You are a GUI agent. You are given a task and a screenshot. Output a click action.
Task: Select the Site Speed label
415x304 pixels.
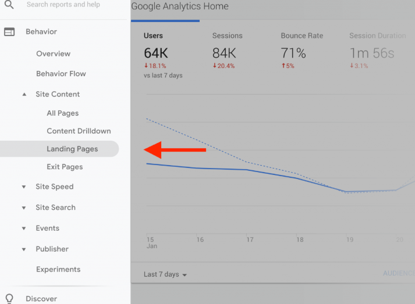click(x=55, y=187)
